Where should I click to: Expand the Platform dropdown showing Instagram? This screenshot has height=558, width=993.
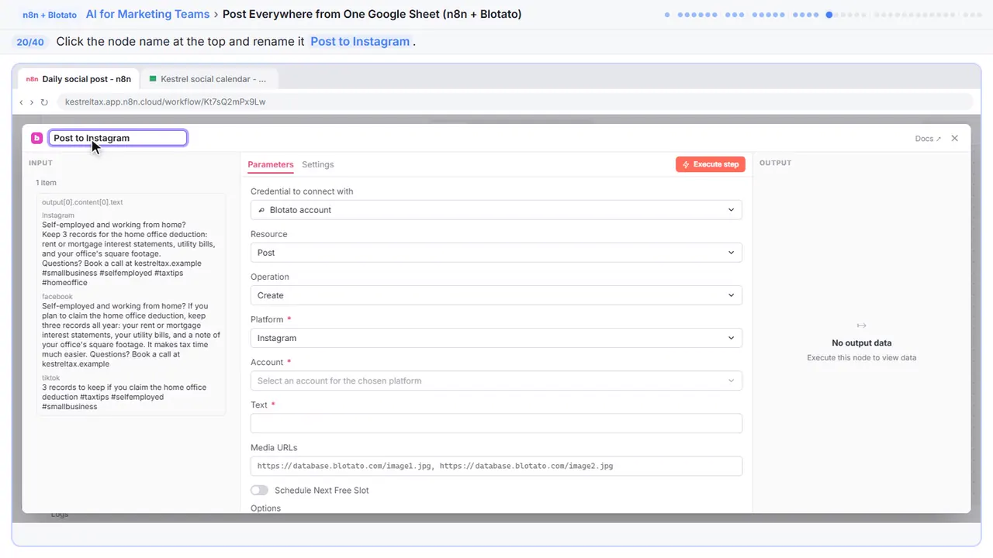point(496,338)
